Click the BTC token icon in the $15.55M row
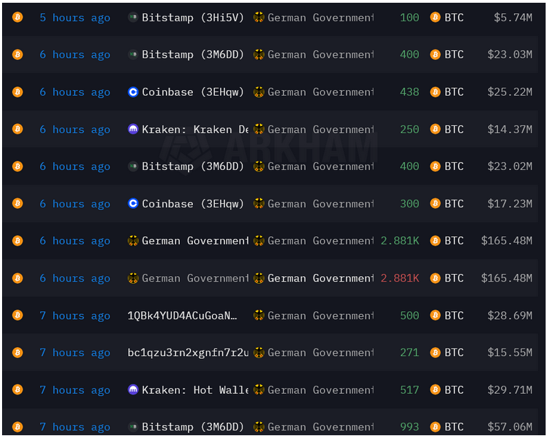This screenshot has width=547, height=438. pos(435,353)
